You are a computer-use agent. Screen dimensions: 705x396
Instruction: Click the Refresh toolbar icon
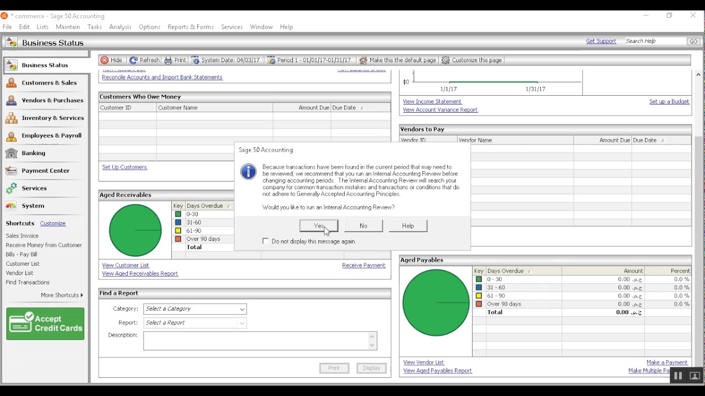[134, 60]
